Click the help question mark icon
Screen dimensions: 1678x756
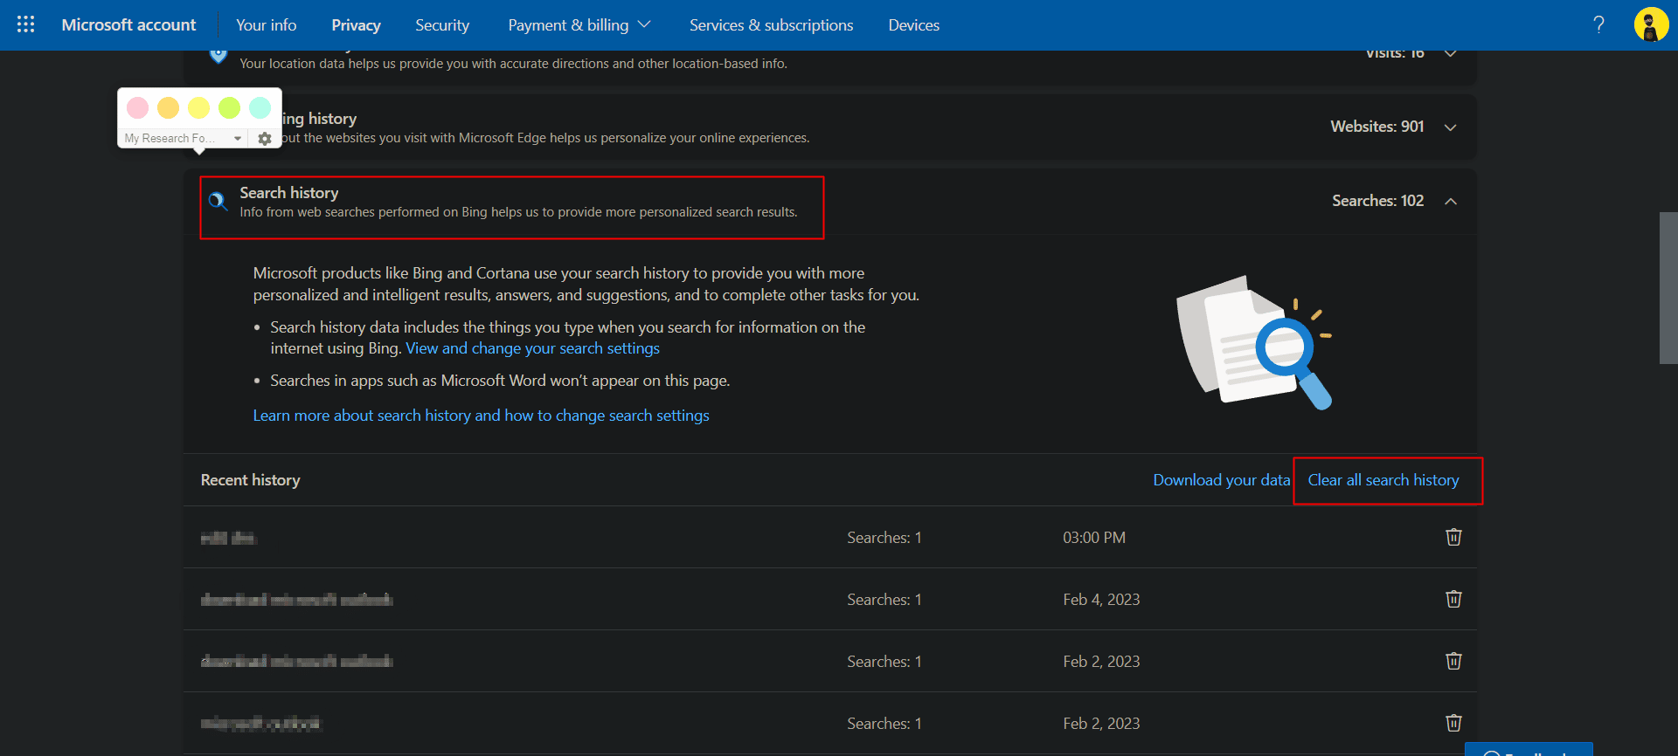(x=1598, y=24)
